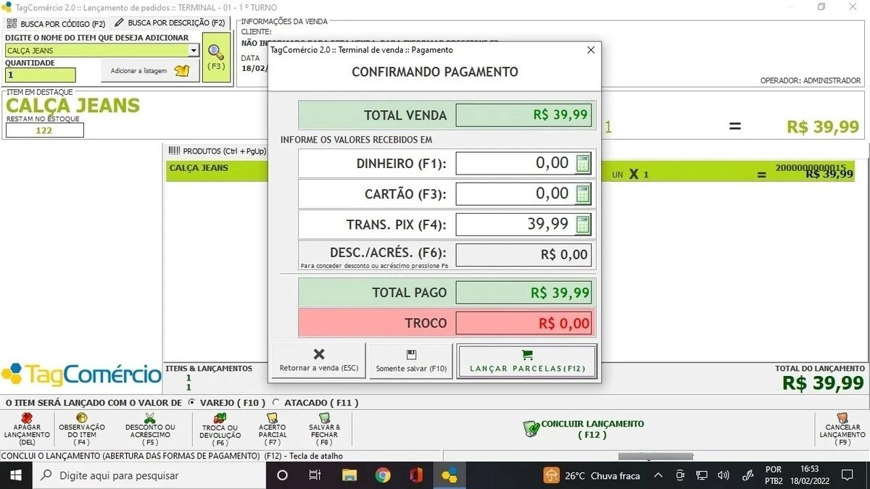
Task: Click the Troca ou Devolução (F6) icon
Action: coord(220,419)
